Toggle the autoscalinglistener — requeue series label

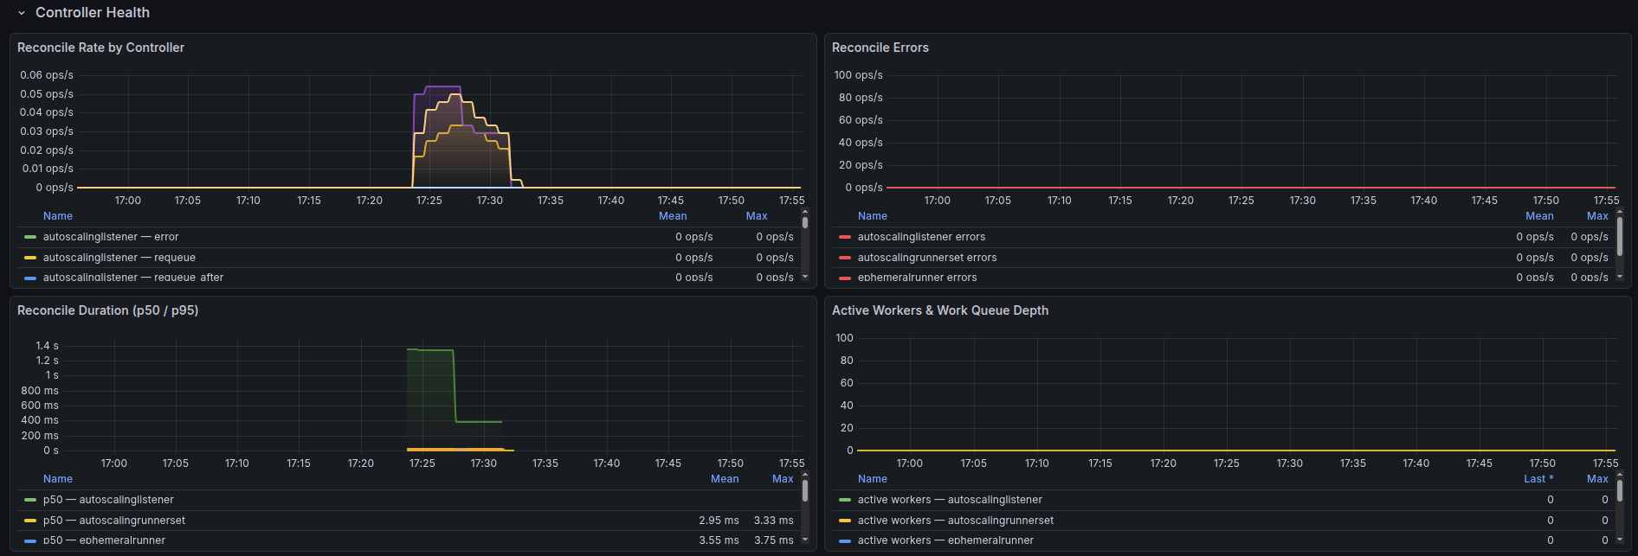click(x=119, y=258)
